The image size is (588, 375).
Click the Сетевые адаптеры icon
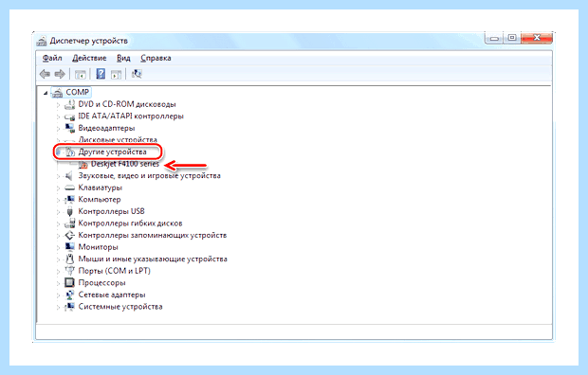point(70,295)
